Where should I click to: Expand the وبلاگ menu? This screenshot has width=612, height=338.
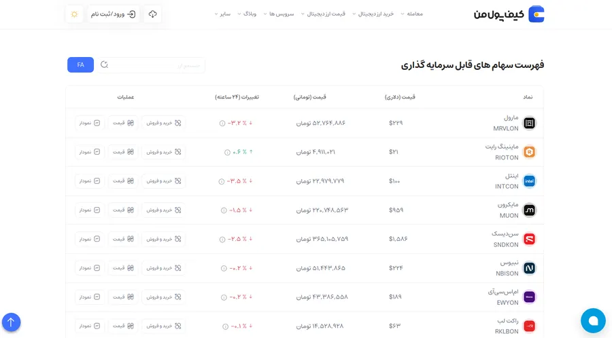pyautogui.click(x=247, y=14)
